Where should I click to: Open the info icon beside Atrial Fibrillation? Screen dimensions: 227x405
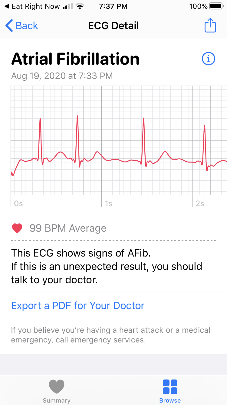(209, 59)
